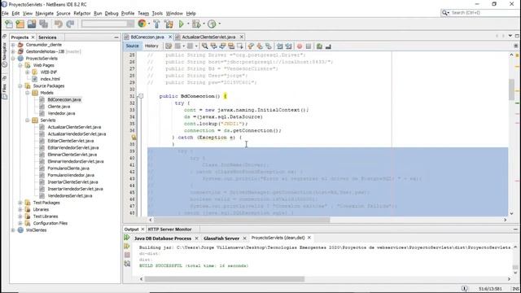This screenshot has width=521, height=293.
Task: Open the Chrome browser selection dropdown arrow
Action: click(148, 24)
